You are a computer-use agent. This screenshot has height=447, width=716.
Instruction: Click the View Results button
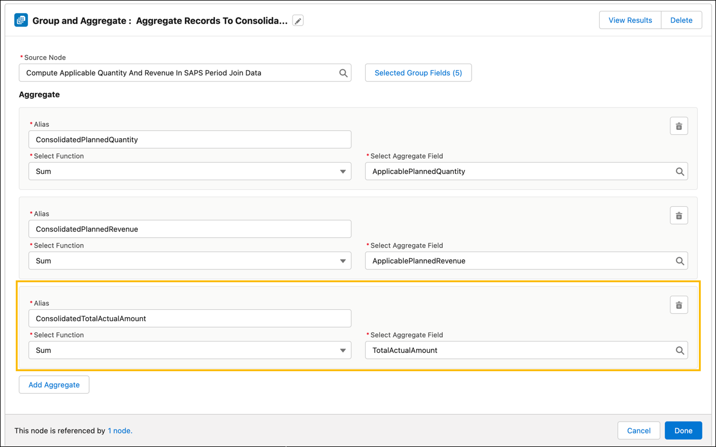click(x=630, y=20)
